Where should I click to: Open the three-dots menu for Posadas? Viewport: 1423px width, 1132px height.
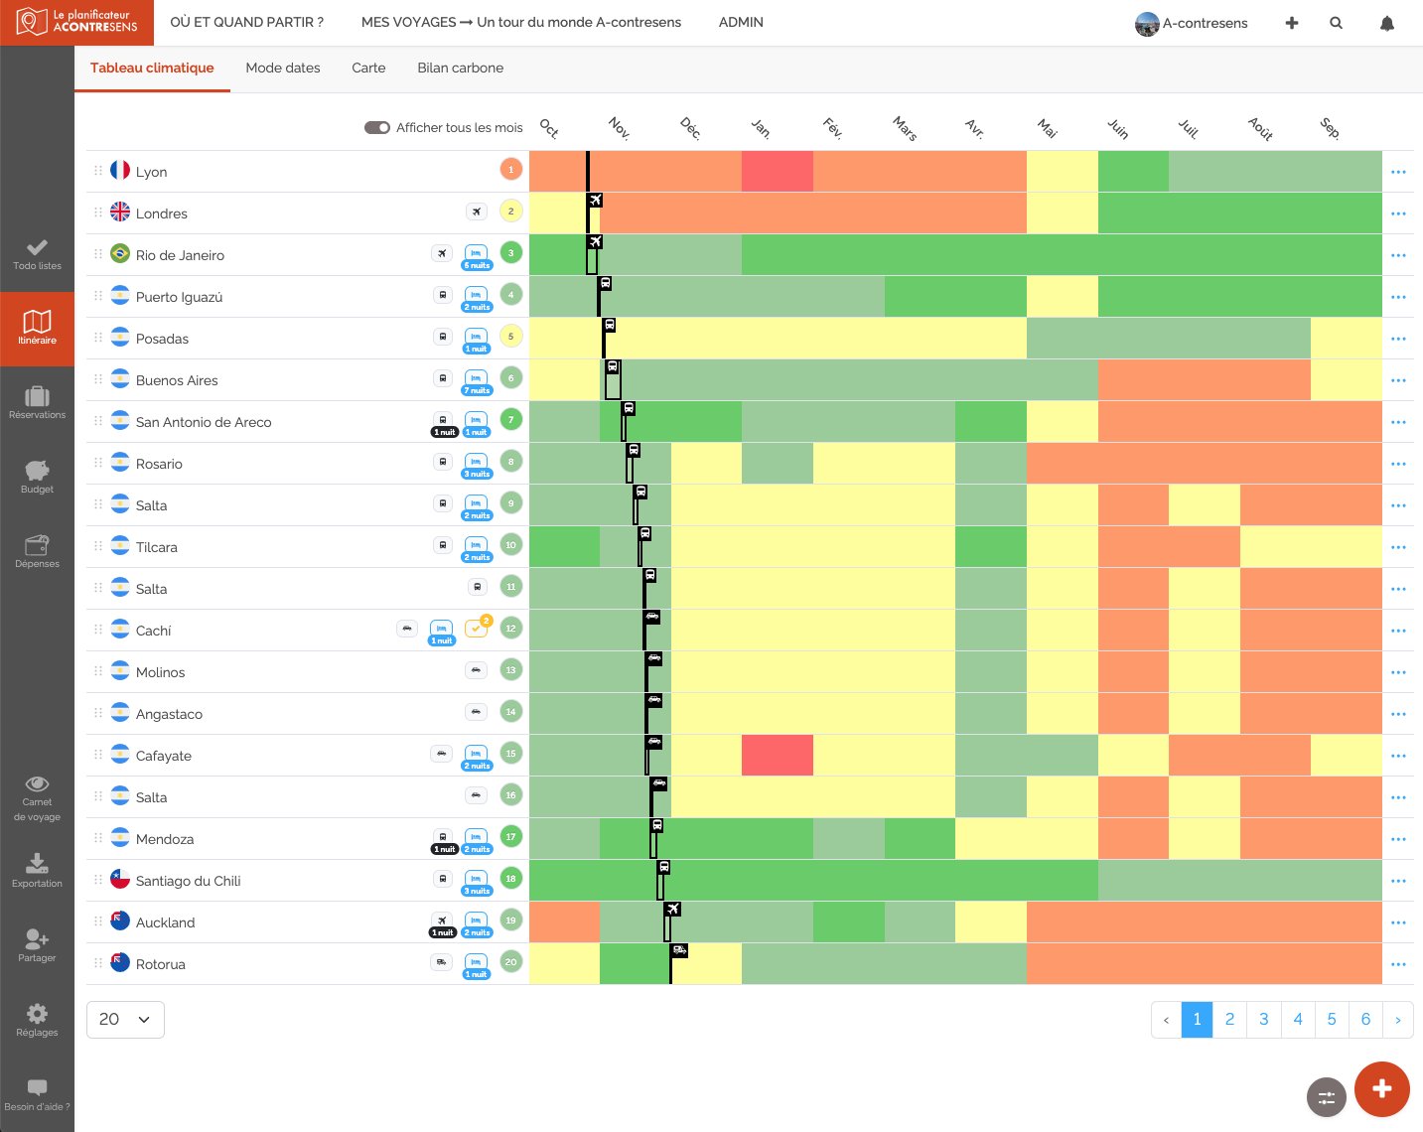1398,339
